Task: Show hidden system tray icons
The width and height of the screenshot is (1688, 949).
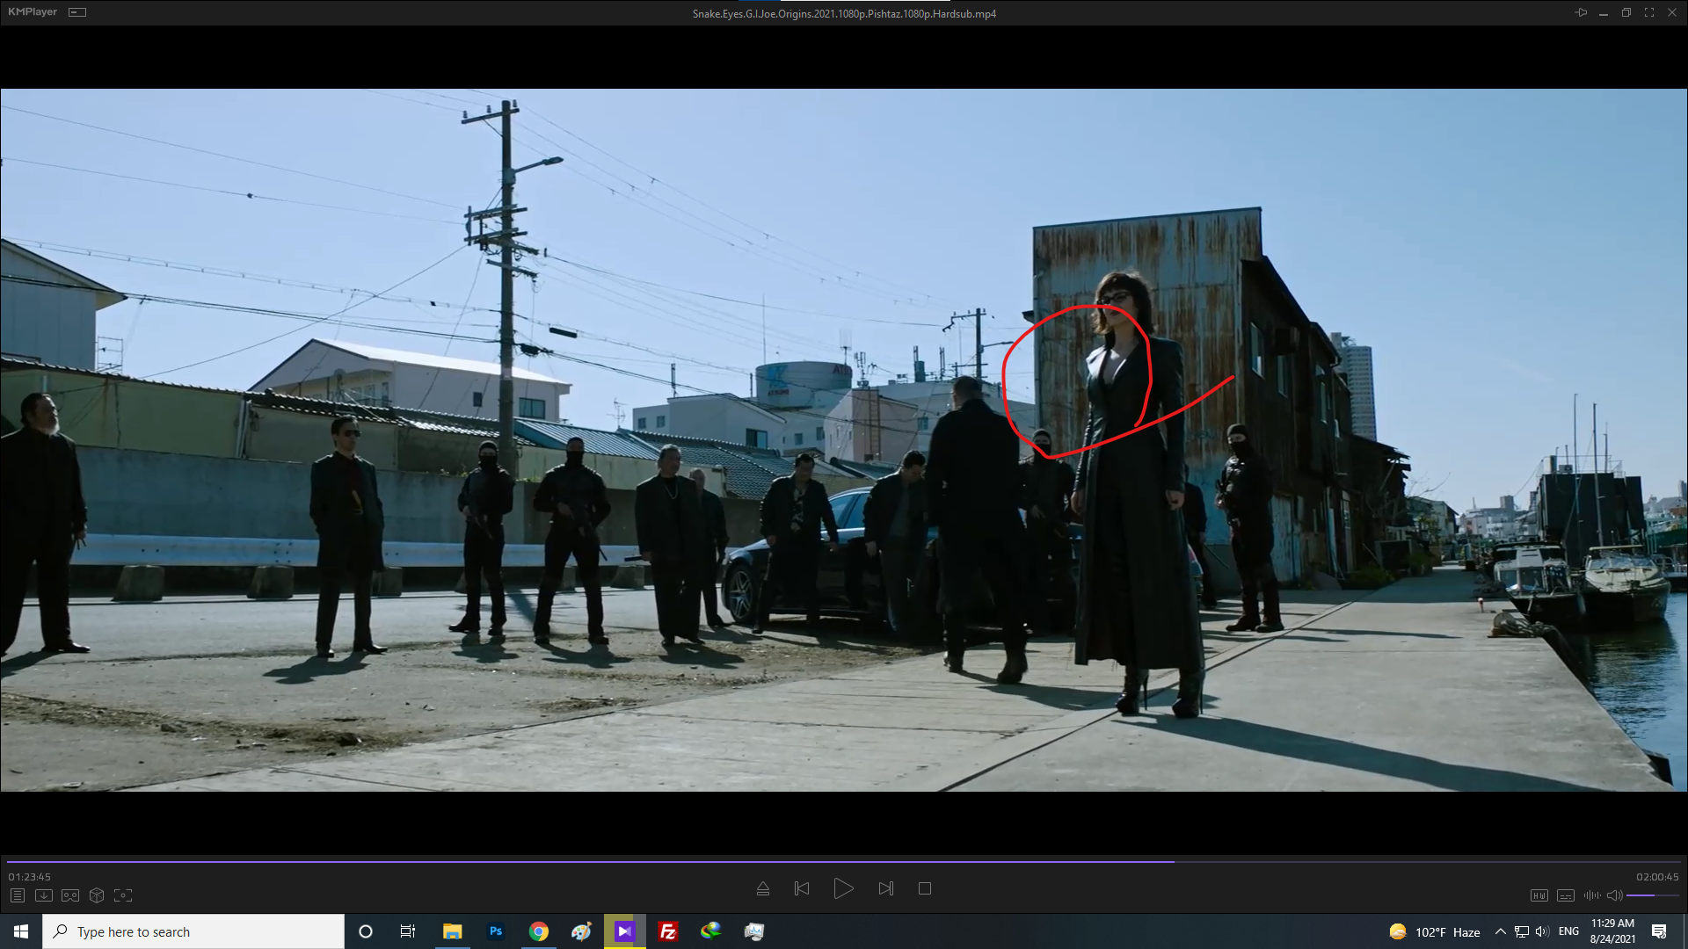Action: coord(1500,931)
